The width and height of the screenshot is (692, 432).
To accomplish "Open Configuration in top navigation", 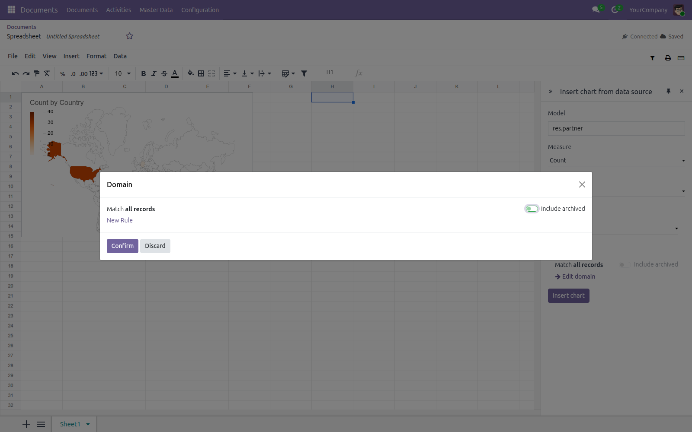I will click(200, 10).
